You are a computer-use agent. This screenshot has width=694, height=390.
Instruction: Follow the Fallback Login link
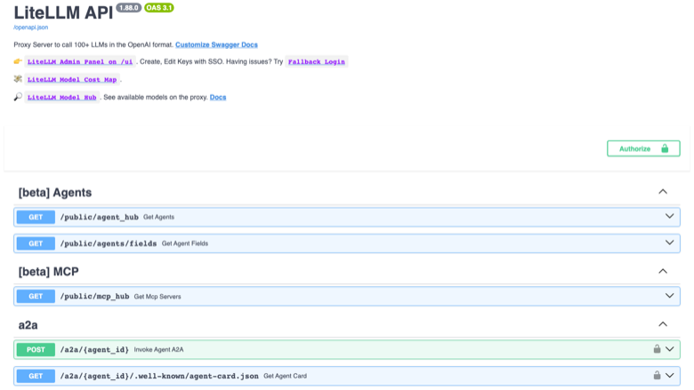(x=317, y=62)
